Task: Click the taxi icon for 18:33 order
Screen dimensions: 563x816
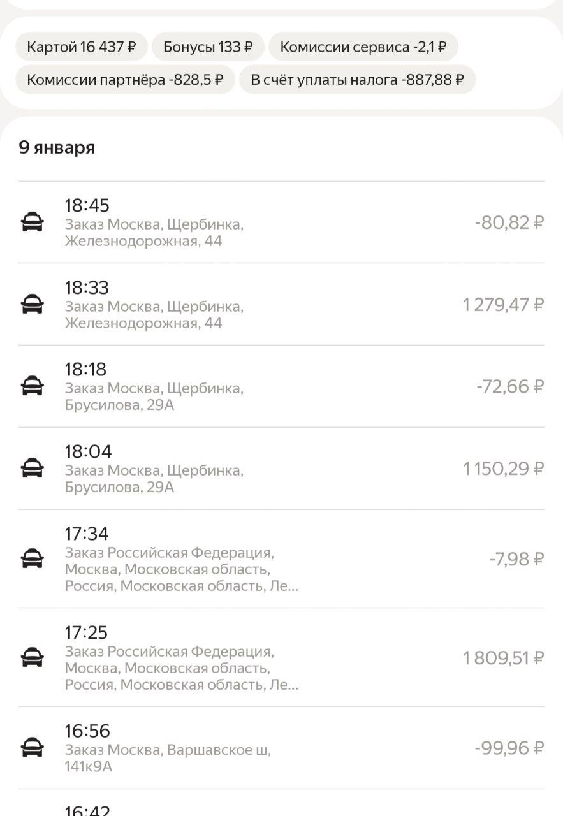Action: coord(32,304)
